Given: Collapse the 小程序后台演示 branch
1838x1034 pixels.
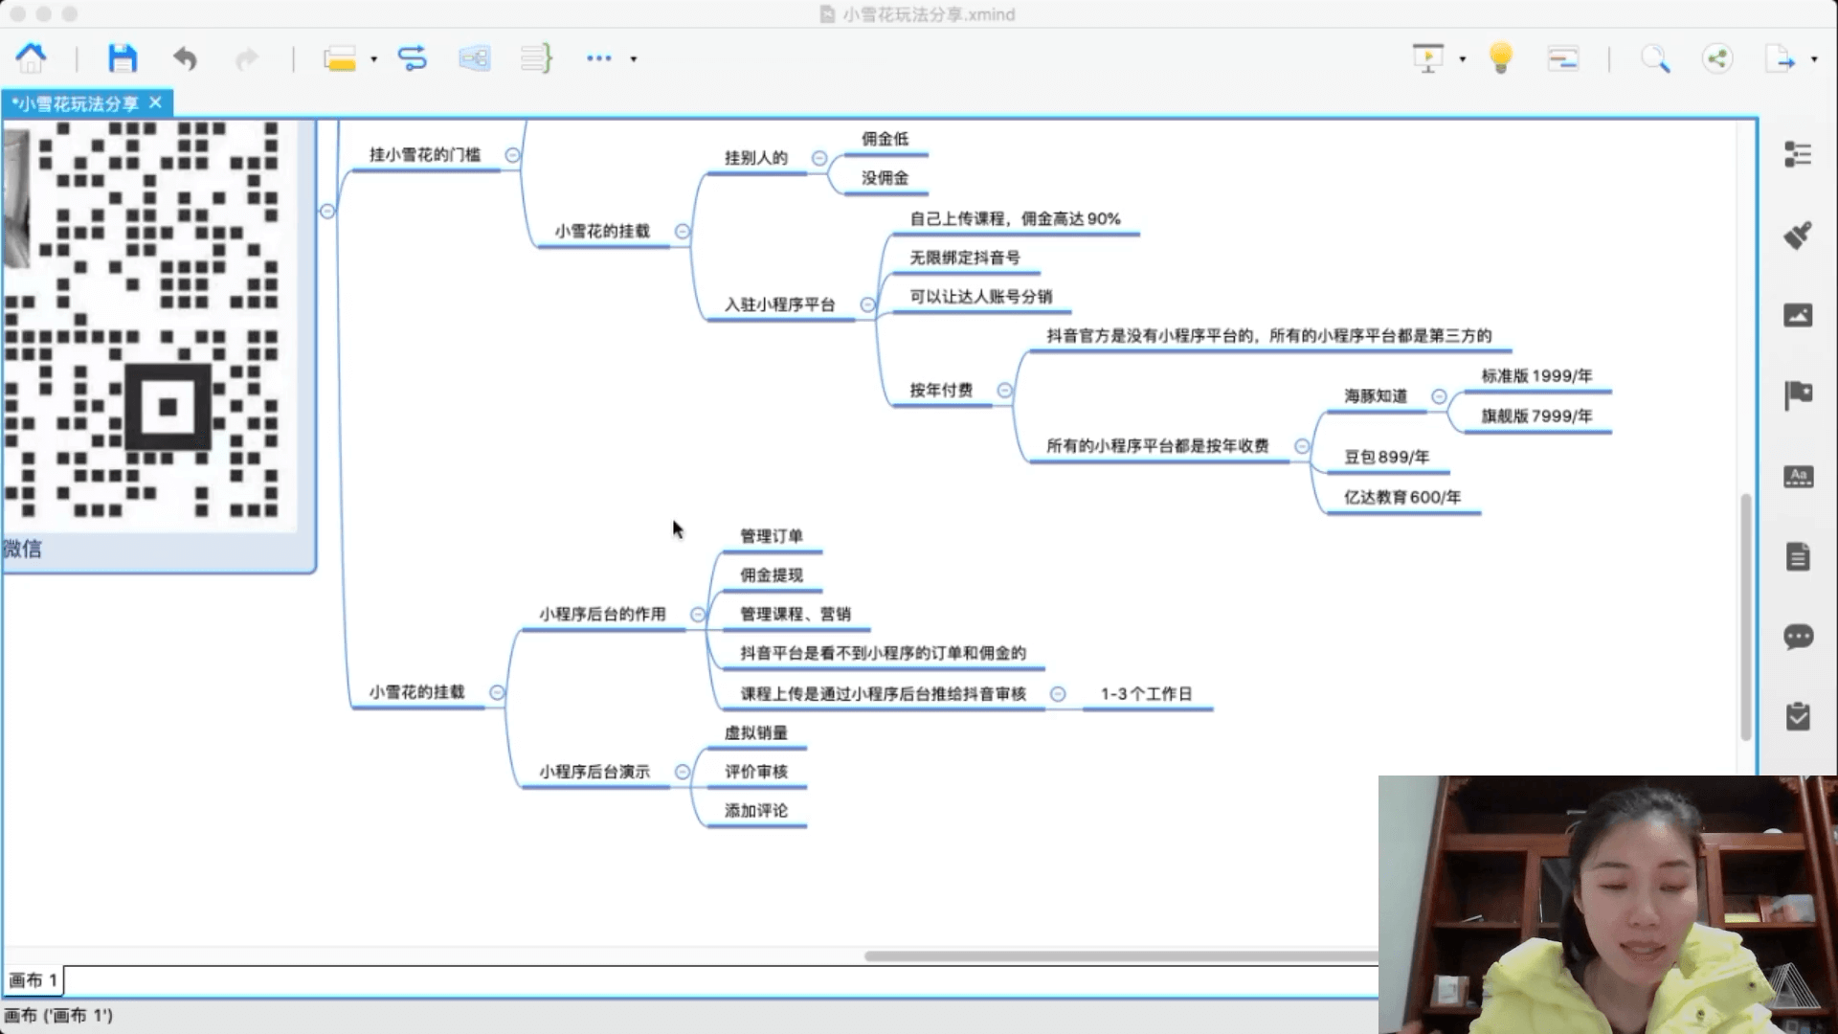Looking at the screenshot, I should pos(683,772).
